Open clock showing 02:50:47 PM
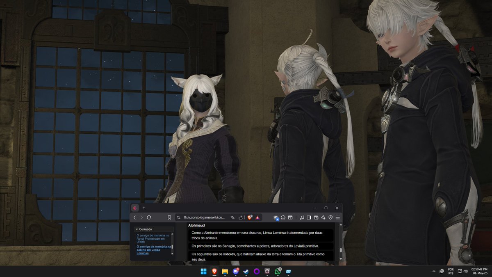The height and width of the screenshot is (277, 492). (x=479, y=271)
